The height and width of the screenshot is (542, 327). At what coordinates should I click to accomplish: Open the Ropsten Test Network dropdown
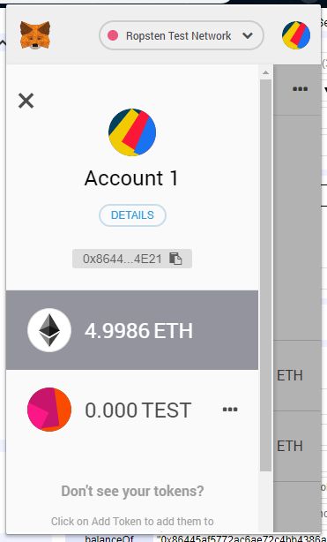(182, 35)
